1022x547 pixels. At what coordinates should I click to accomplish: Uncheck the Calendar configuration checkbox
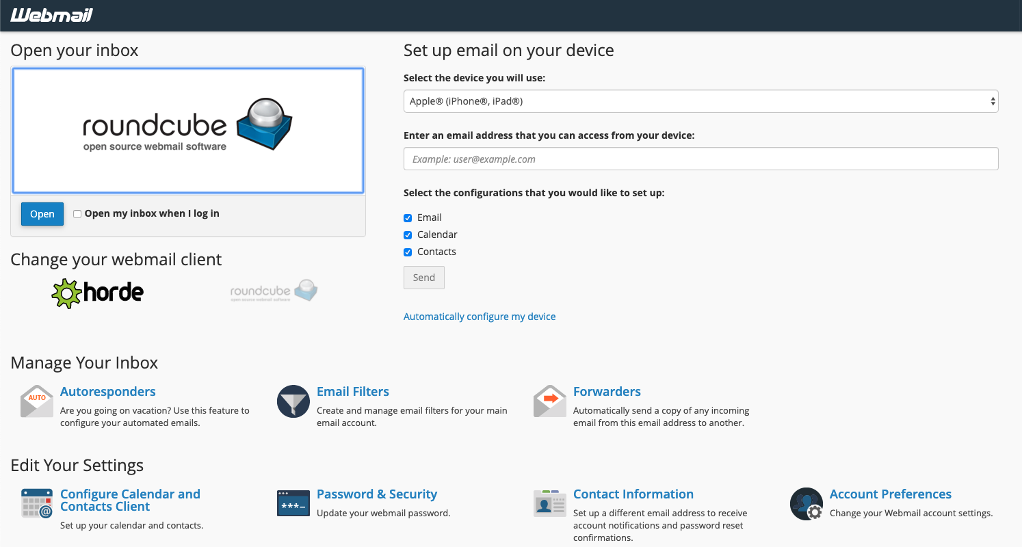pos(408,235)
